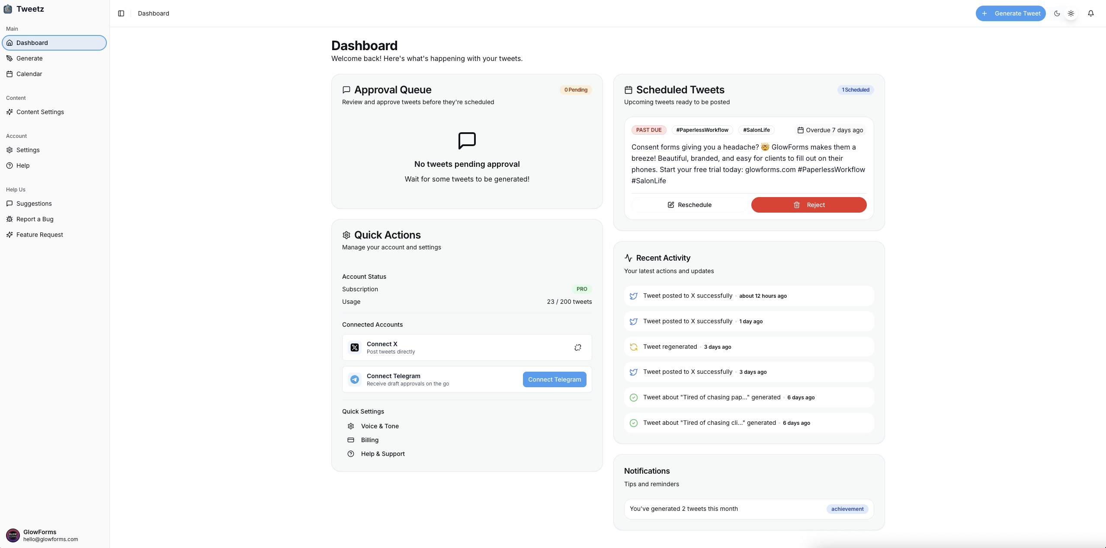Screen dimensions: 1106x548
Task: Open Content Settings page
Action: 40,112
